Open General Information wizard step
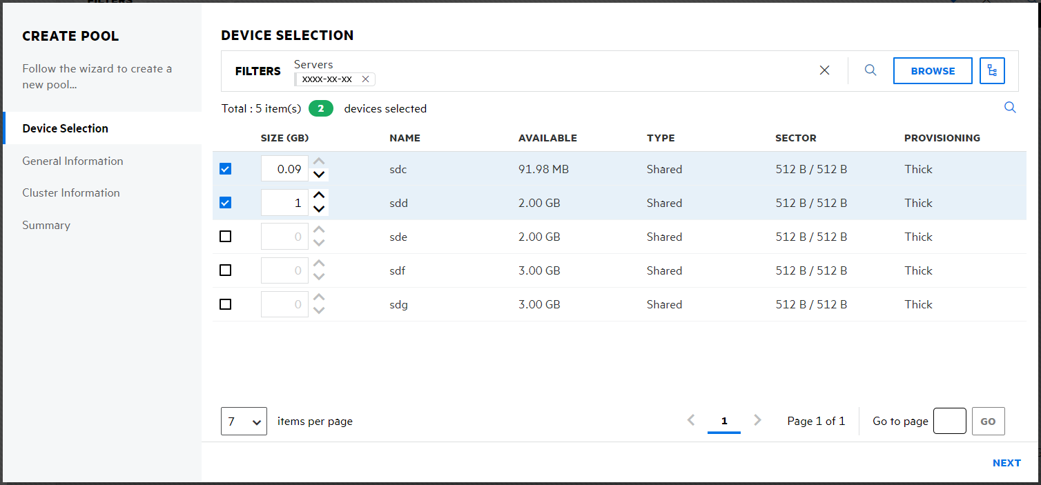1041x485 pixels. tap(72, 161)
